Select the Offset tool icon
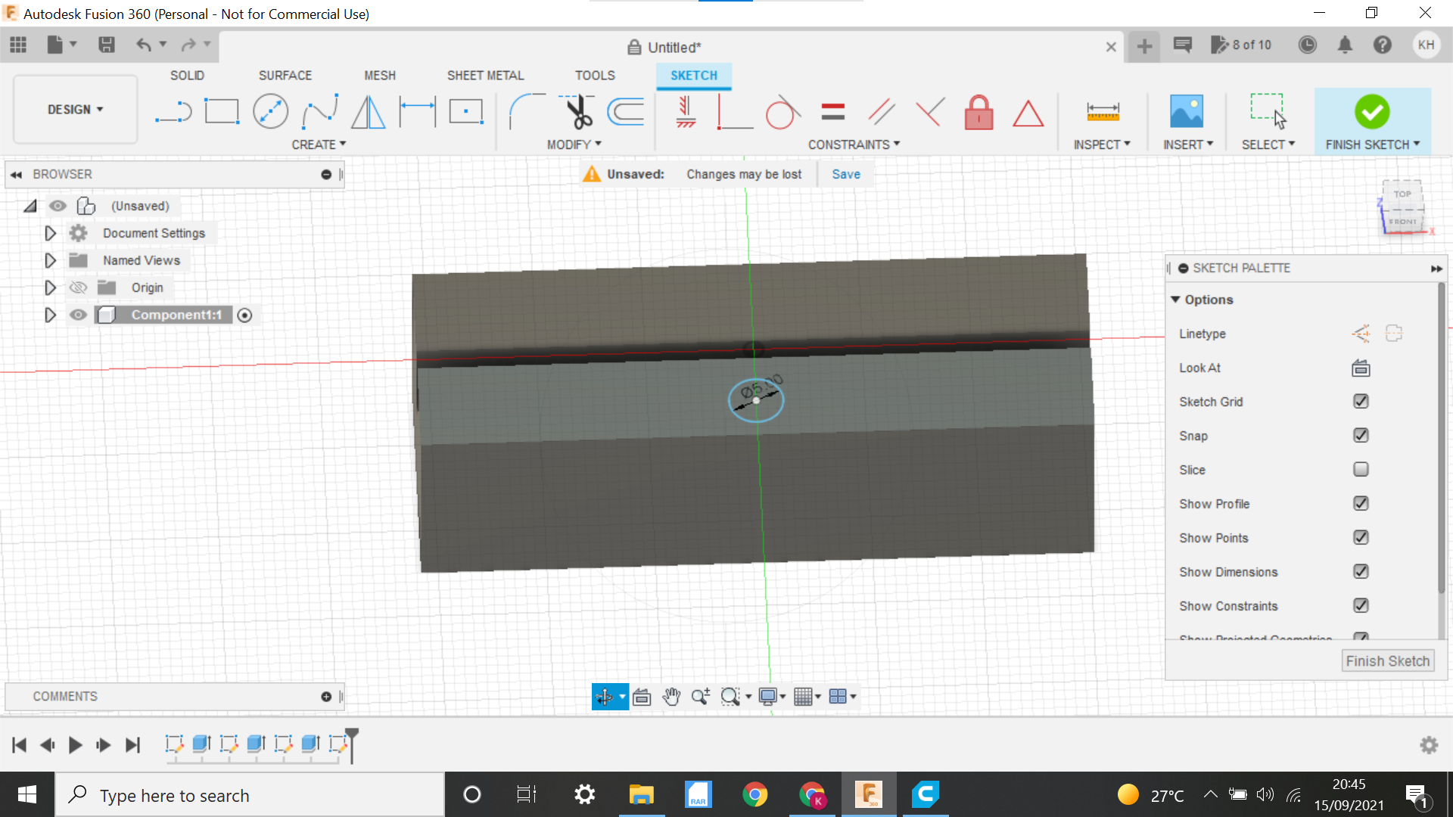 pos(627,113)
